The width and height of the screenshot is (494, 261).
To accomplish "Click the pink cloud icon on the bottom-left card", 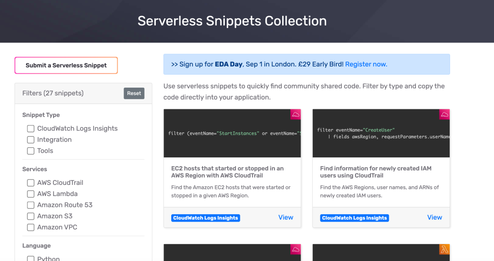I will [x=296, y=249].
